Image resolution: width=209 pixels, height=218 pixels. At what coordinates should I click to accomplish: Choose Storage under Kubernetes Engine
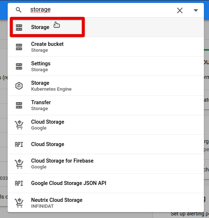point(106,86)
